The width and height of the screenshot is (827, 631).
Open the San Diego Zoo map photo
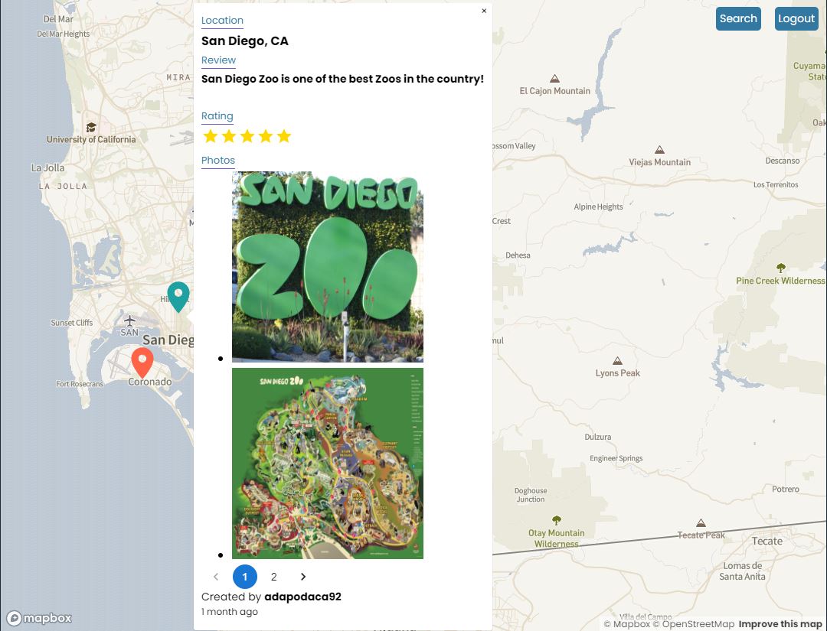tap(328, 463)
